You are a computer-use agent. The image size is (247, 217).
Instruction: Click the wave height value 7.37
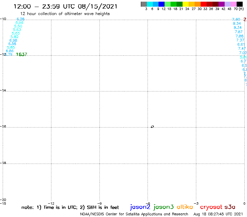(x=240, y=40)
